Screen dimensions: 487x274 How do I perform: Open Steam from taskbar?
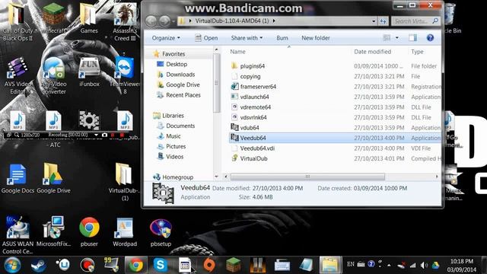click(x=39, y=265)
